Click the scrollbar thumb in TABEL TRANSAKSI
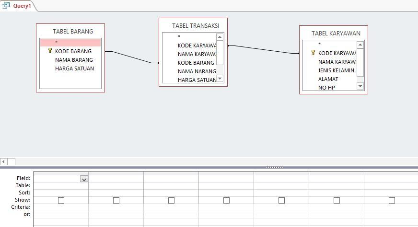The height and width of the screenshot is (227, 418). (220, 53)
